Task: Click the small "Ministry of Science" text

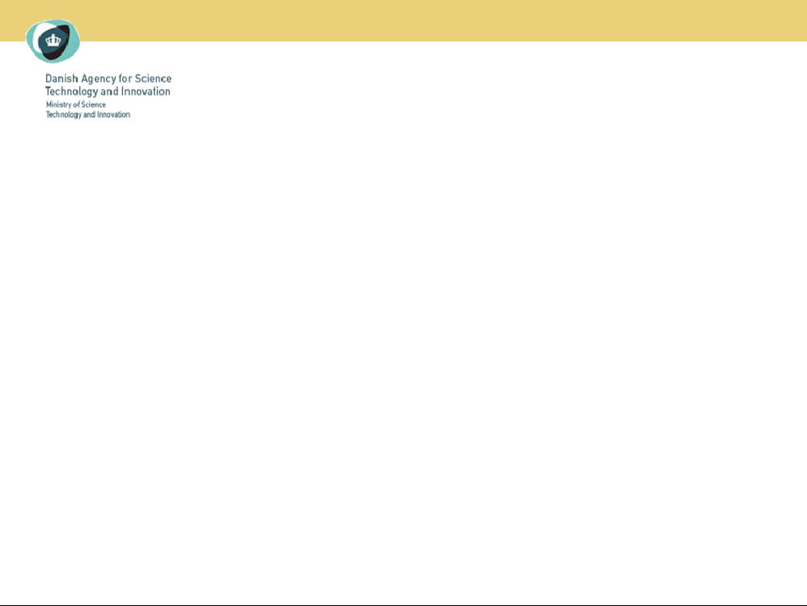Action: click(75, 105)
